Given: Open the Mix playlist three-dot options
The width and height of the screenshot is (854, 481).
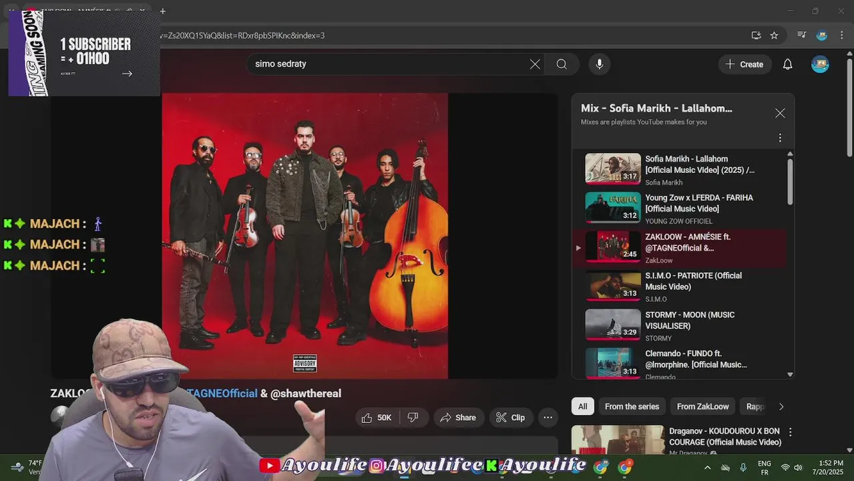Looking at the screenshot, I should [780, 138].
